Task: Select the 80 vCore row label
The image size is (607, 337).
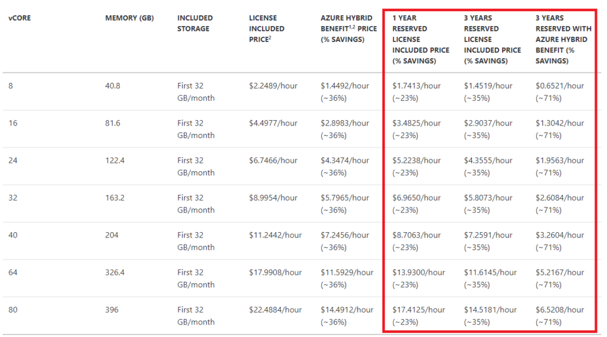Action: (x=13, y=310)
